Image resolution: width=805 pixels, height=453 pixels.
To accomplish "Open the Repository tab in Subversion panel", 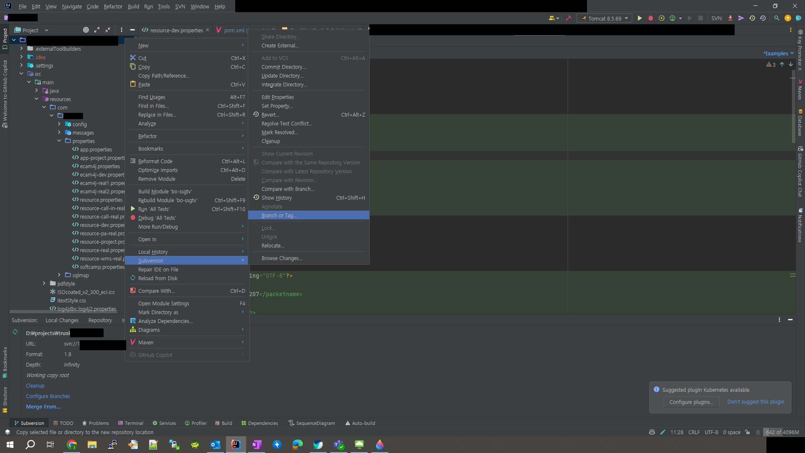I will 100,320.
